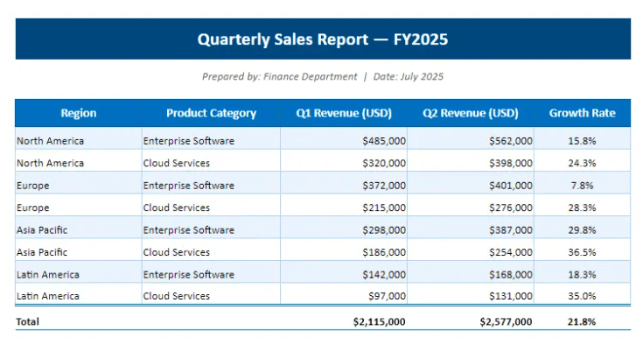Select the 'Region' column header
This screenshot has width=643, height=345.
point(79,113)
